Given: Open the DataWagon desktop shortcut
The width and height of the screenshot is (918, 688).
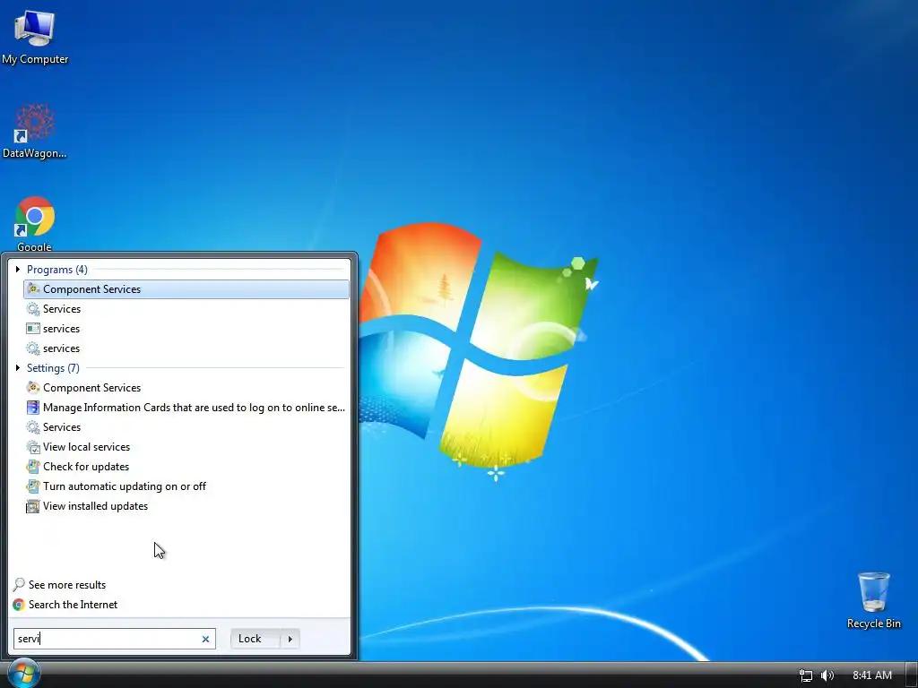Looking at the screenshot, I should tap(35, 131).
